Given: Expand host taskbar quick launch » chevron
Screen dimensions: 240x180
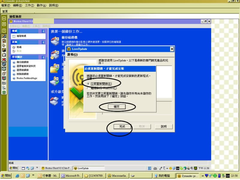Looking at the screenshot, I should tap(33, 175).
